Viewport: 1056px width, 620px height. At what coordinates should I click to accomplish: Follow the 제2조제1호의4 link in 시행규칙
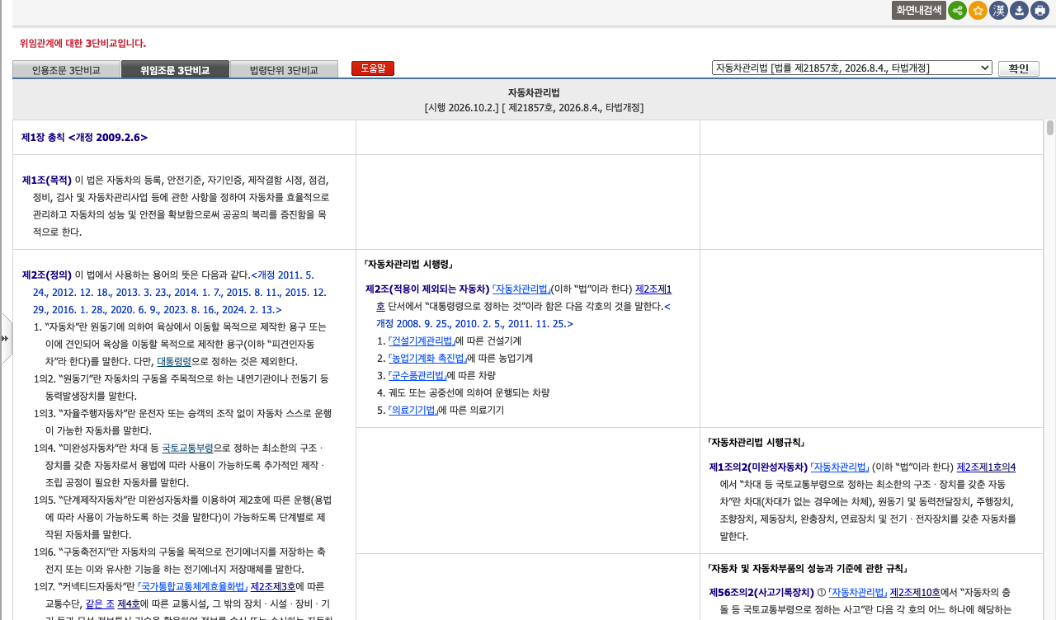tap(986, 467)
